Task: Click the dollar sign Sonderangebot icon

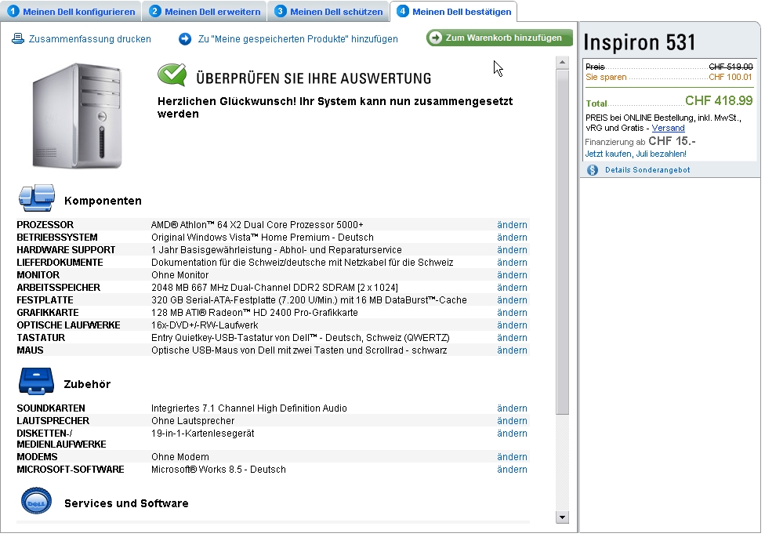Action: pyautogui.click(x=593, y=169)
